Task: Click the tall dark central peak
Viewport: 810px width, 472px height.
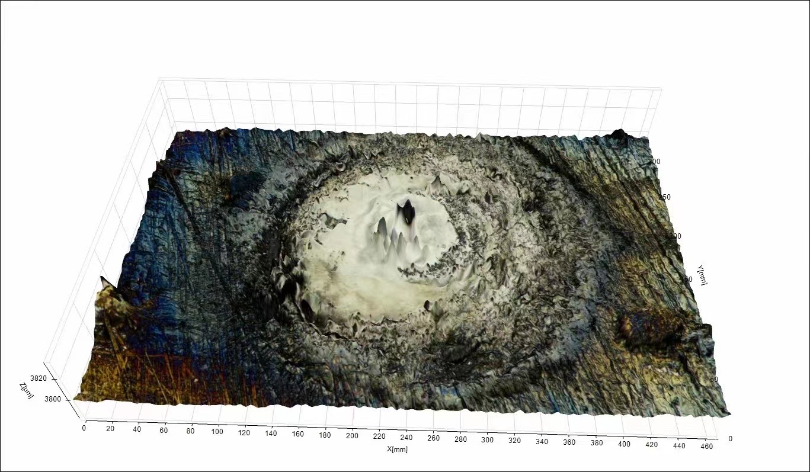Action: (406, 212)
